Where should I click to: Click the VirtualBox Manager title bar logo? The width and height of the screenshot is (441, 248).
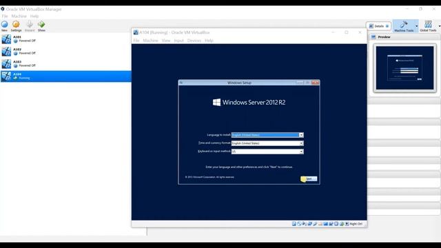3,9
